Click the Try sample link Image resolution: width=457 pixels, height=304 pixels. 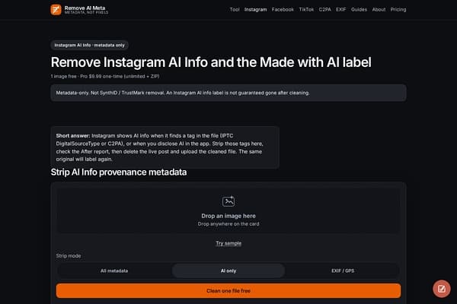[x=228, y=243]
